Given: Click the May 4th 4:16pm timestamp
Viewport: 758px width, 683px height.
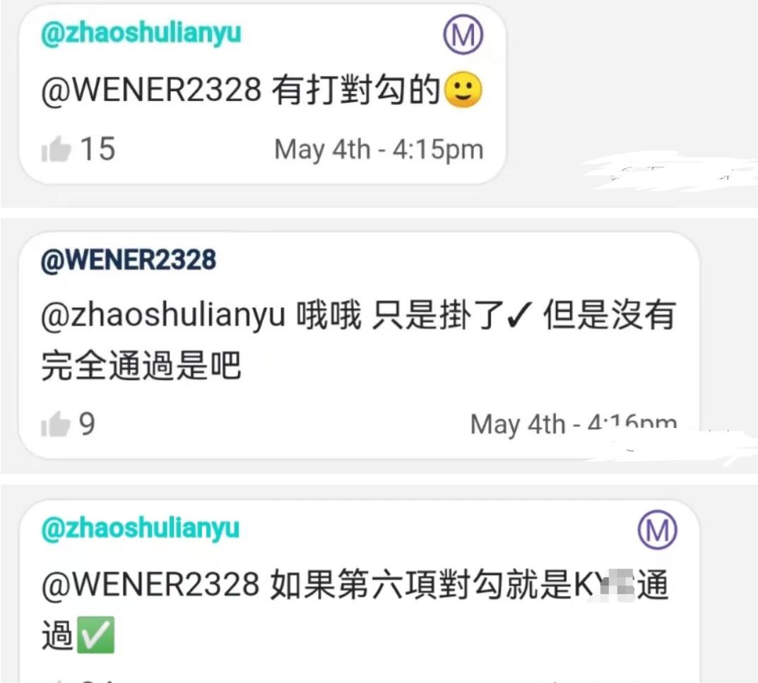Looking at the screenshot, I should (x=574, y=424).
